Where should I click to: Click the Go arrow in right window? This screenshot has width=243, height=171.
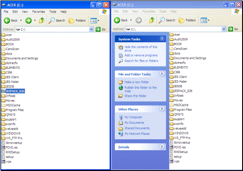click(x=230, y=29)
